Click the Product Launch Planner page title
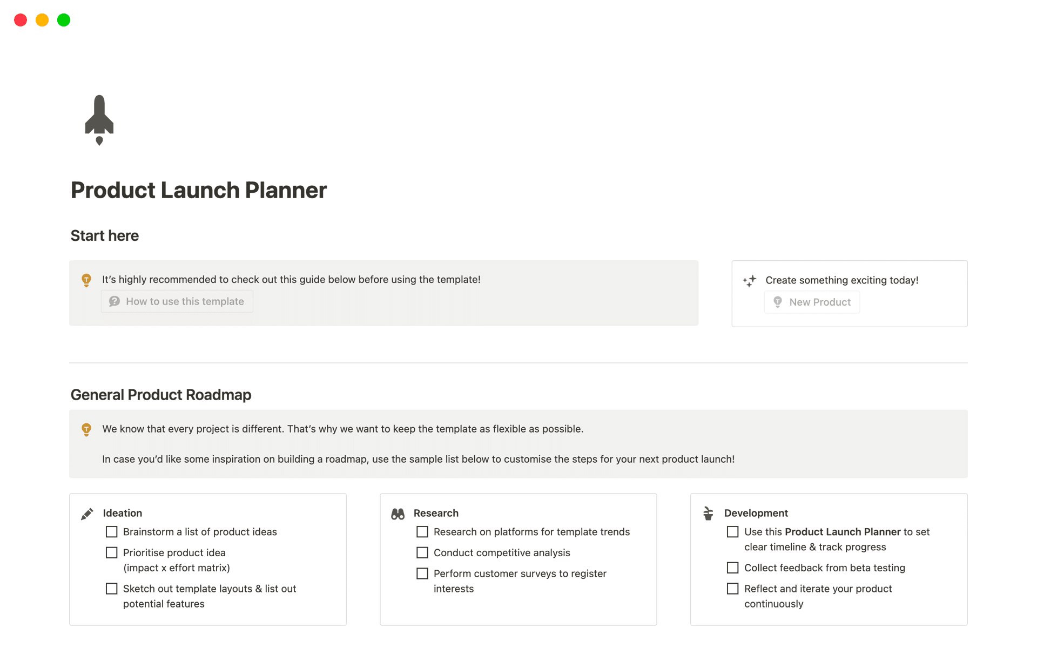The image size is (1037, 648). tap(198, 190)
